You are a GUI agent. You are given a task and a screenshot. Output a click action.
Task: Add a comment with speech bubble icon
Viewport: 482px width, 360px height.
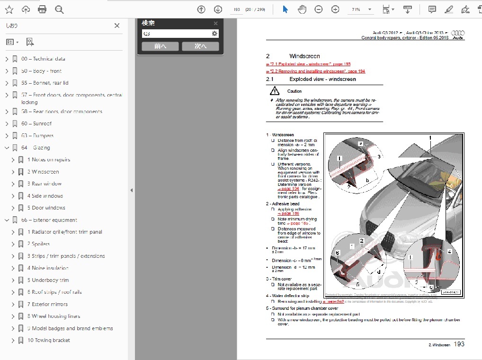click(x=432, y=9)
